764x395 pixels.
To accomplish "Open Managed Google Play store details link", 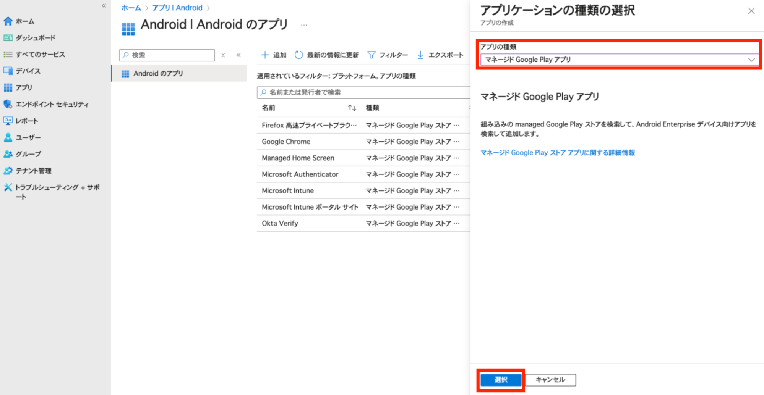I will 557,153.
